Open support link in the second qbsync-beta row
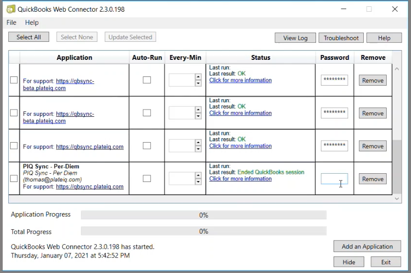The width and height of the screenshot is (411, 273). click(x=58, y=117)
